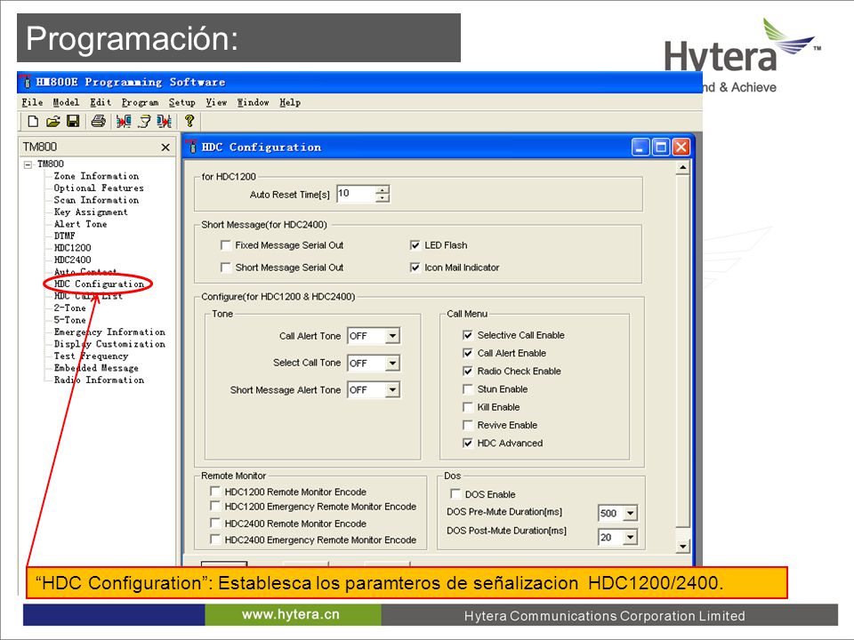Select Key Assignment in the tree
Image resolution: width=854 pixels, height=640 pixels.
pyautogui.click(x=91, y=212)
